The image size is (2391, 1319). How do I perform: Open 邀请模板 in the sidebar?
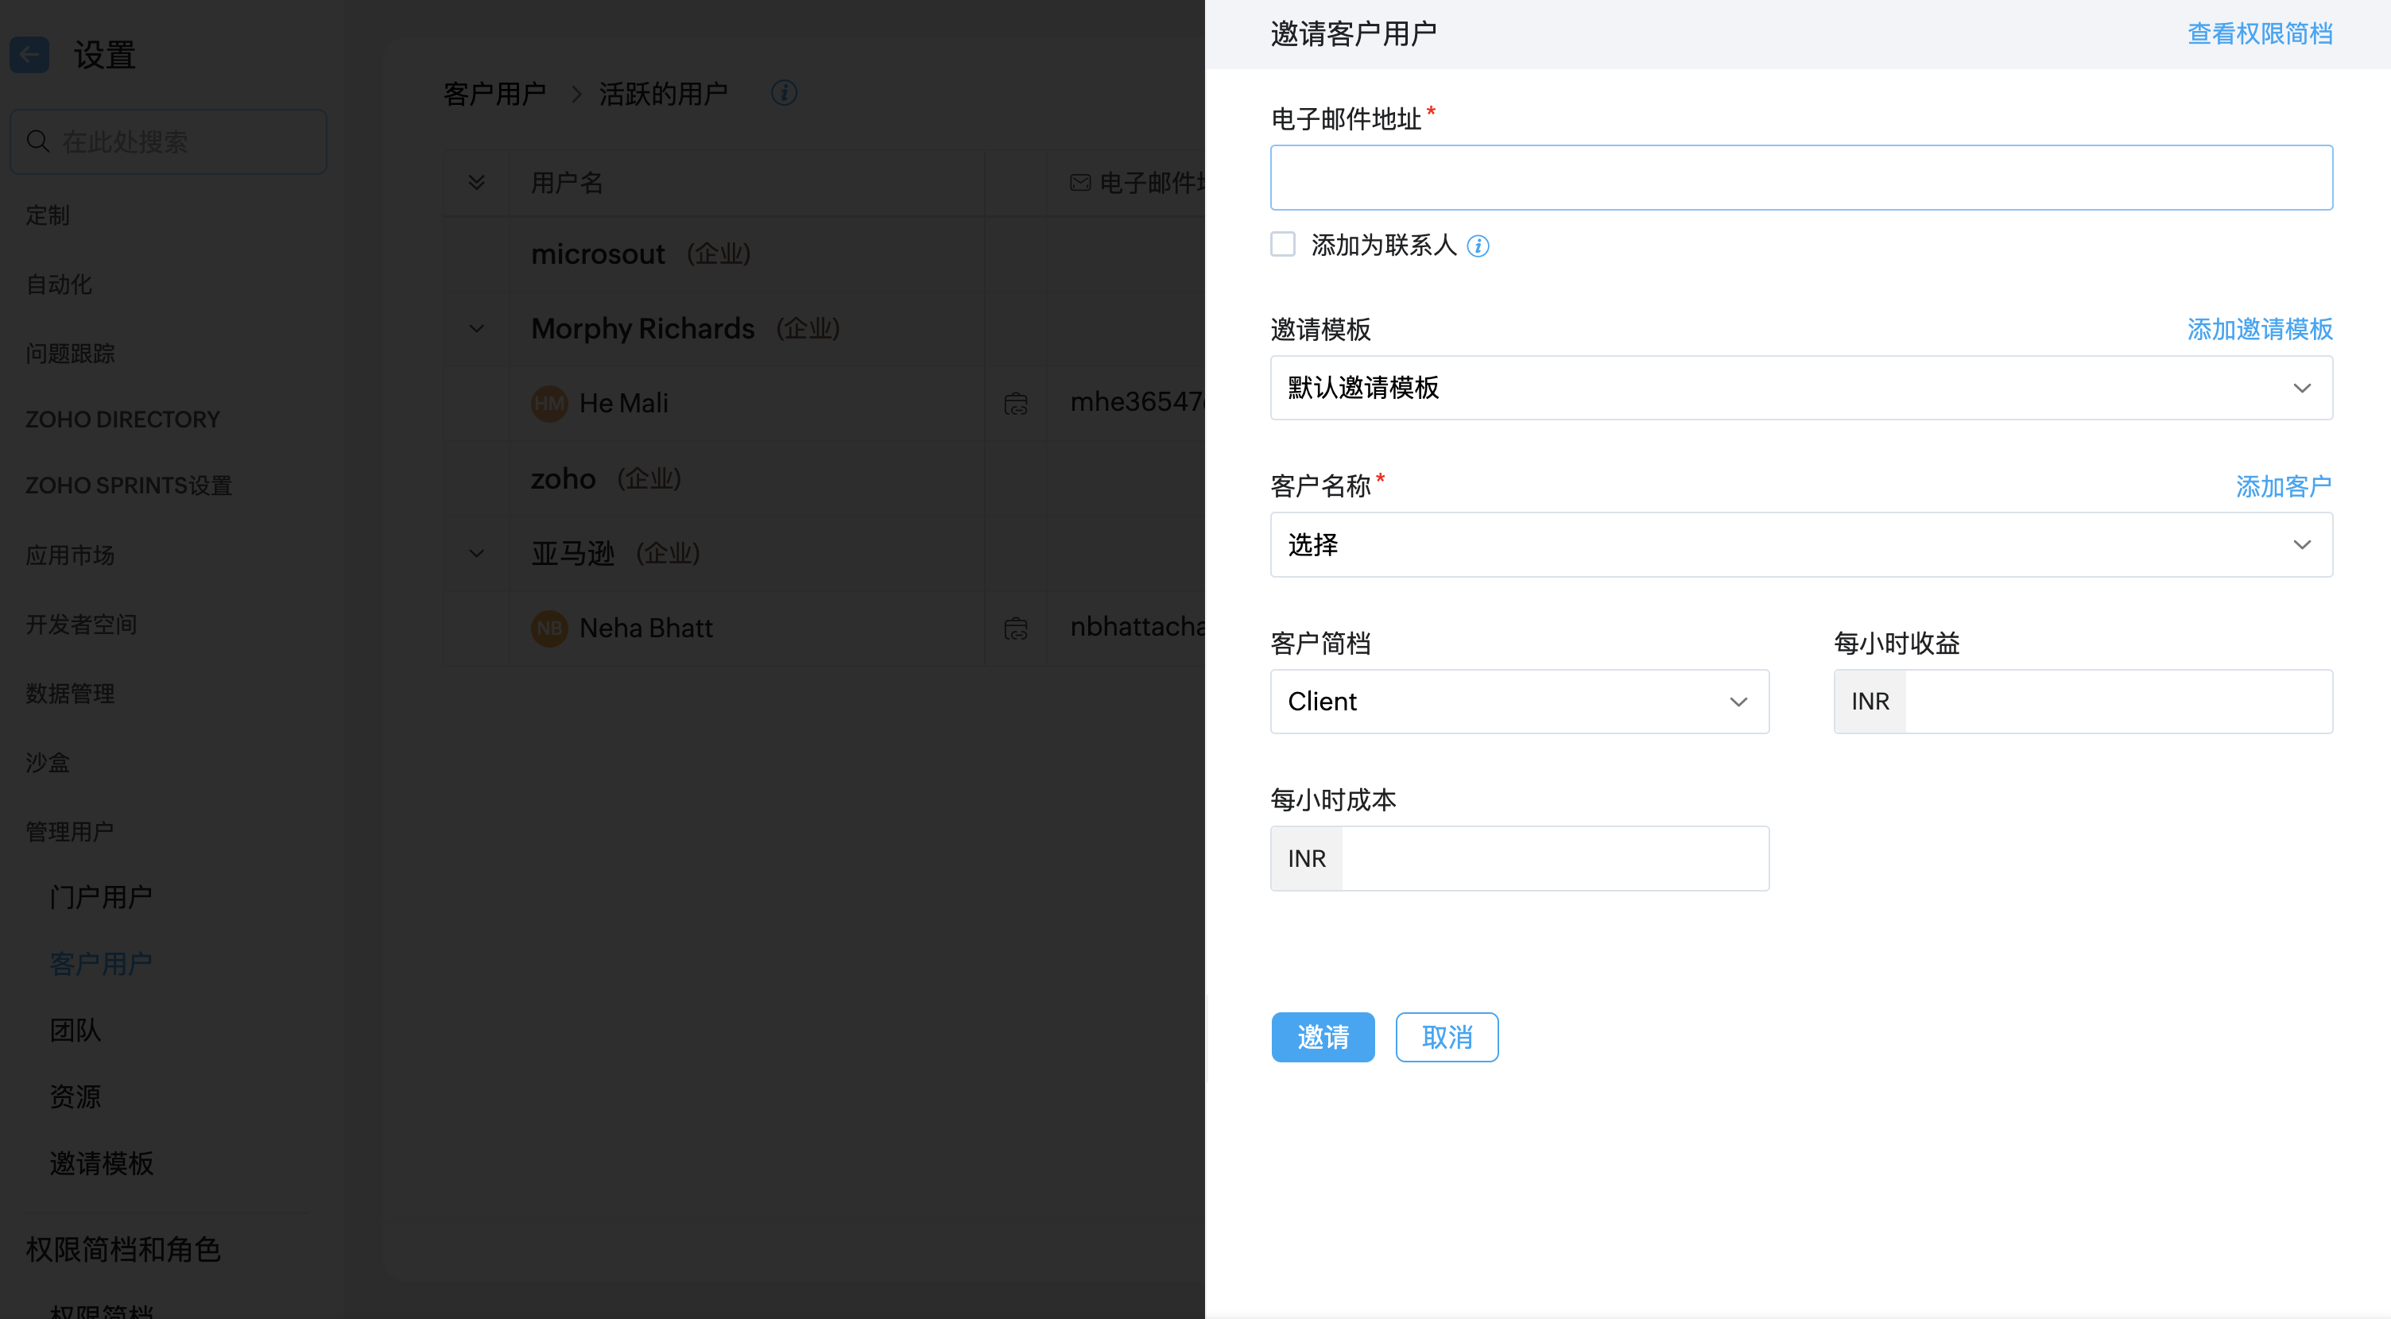tap(101, 1163)
